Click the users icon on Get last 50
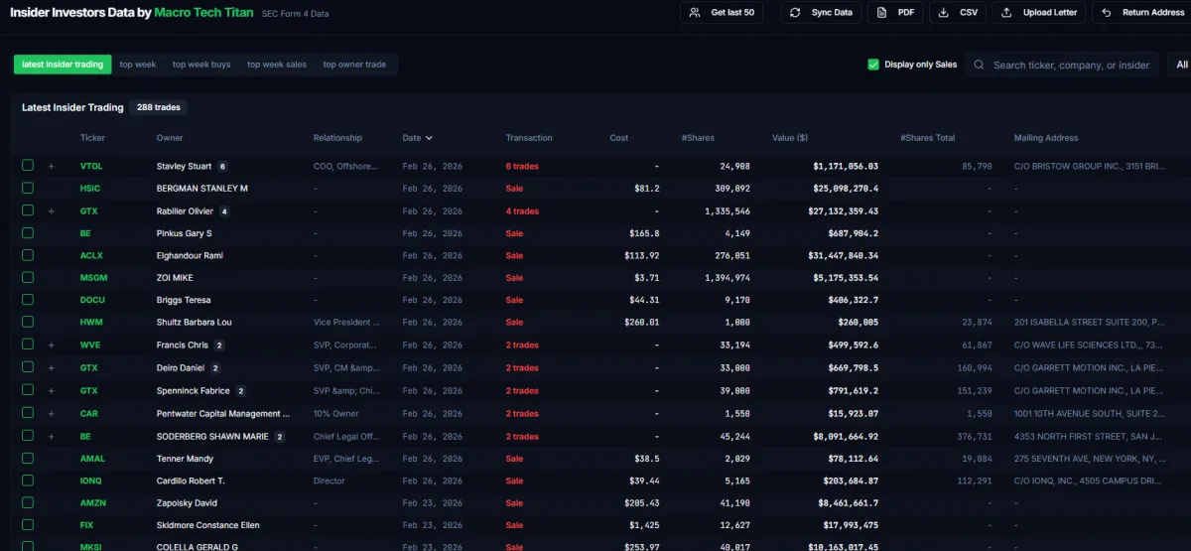Image resolution: width=1191 pixels, height=551 pixels. (x=696, y=13)
